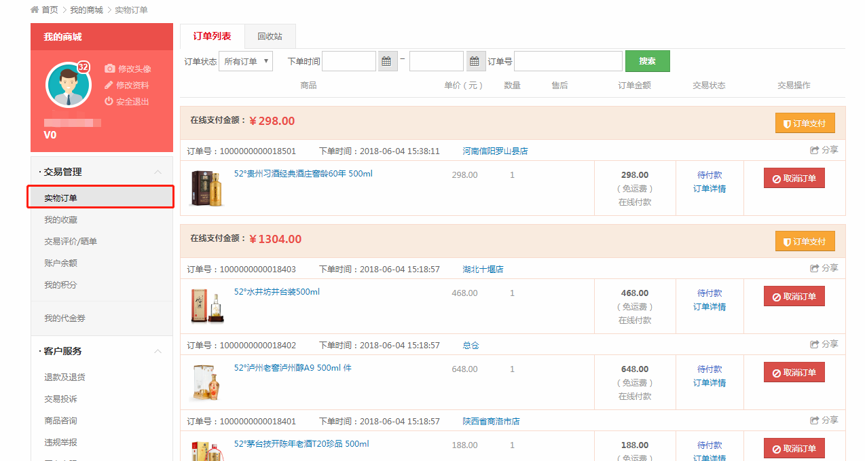
Task: Open the start date calendar picker
Action: [x=387, y=61]
